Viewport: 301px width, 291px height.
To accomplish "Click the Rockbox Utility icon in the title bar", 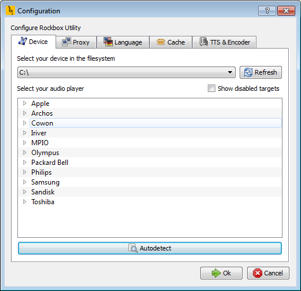I will click(x=10, y=10).
